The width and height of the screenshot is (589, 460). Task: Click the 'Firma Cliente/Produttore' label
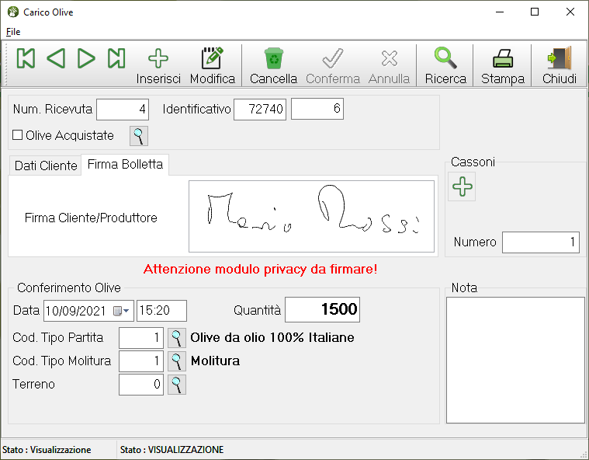point(91,218)
